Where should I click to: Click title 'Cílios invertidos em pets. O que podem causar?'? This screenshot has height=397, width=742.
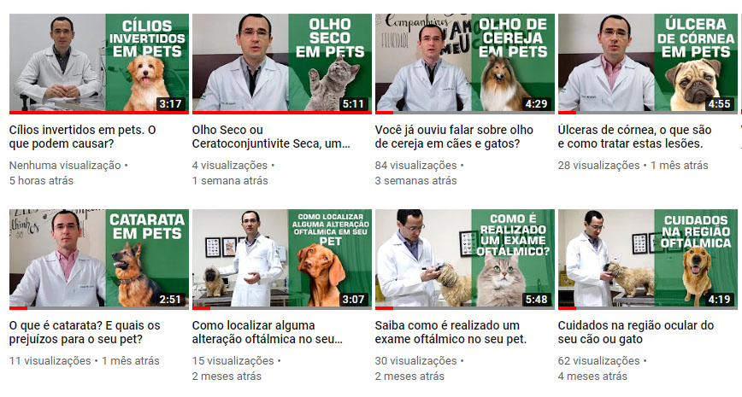(82, 137)
